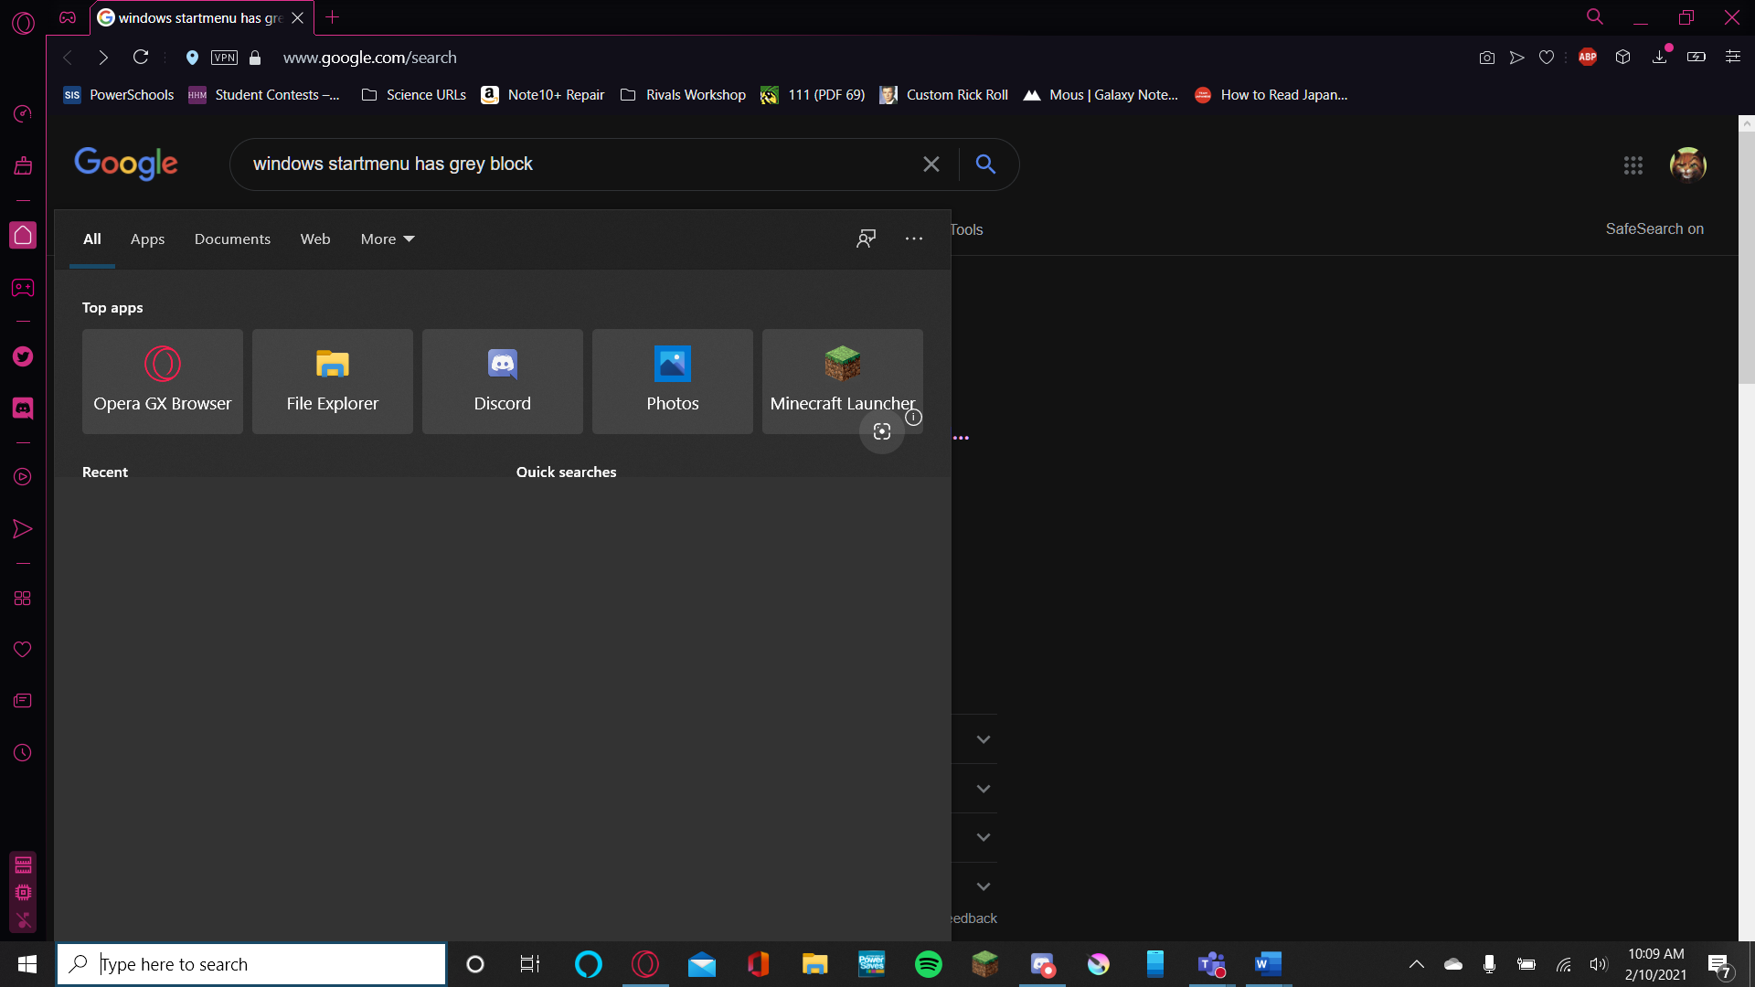
Task: Open the Science URLs bookmark folder
Action: (x=414, y=95)
